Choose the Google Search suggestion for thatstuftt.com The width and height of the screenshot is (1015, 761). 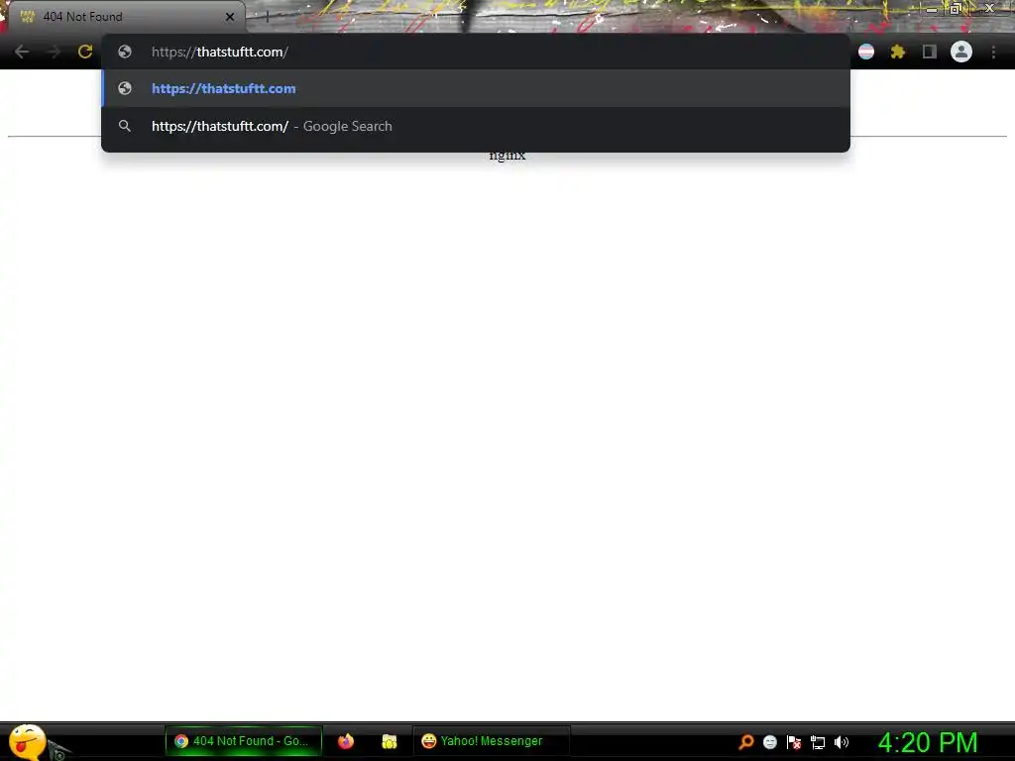click(x=476, y=126)
